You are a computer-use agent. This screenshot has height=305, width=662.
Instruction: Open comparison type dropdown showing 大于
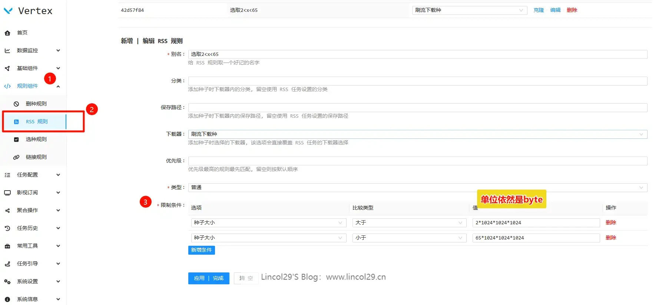(409, 223)
